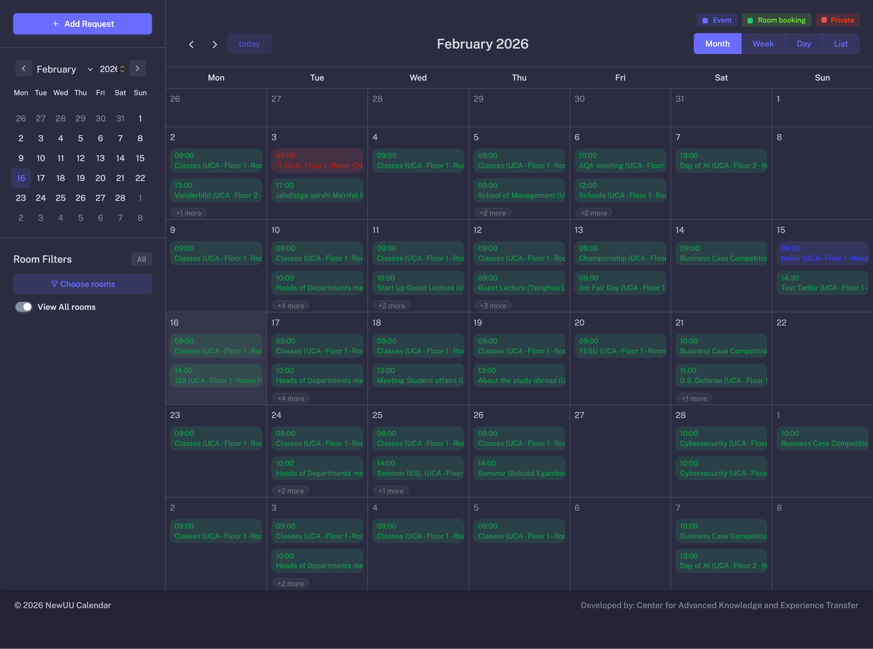The image size is (873, 649).
Task: Click the today button
Action: tap(249, 44)
